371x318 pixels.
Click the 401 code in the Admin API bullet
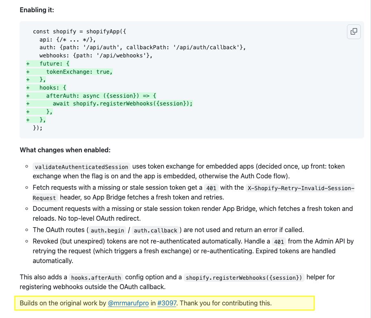click(x=279, y=242)
